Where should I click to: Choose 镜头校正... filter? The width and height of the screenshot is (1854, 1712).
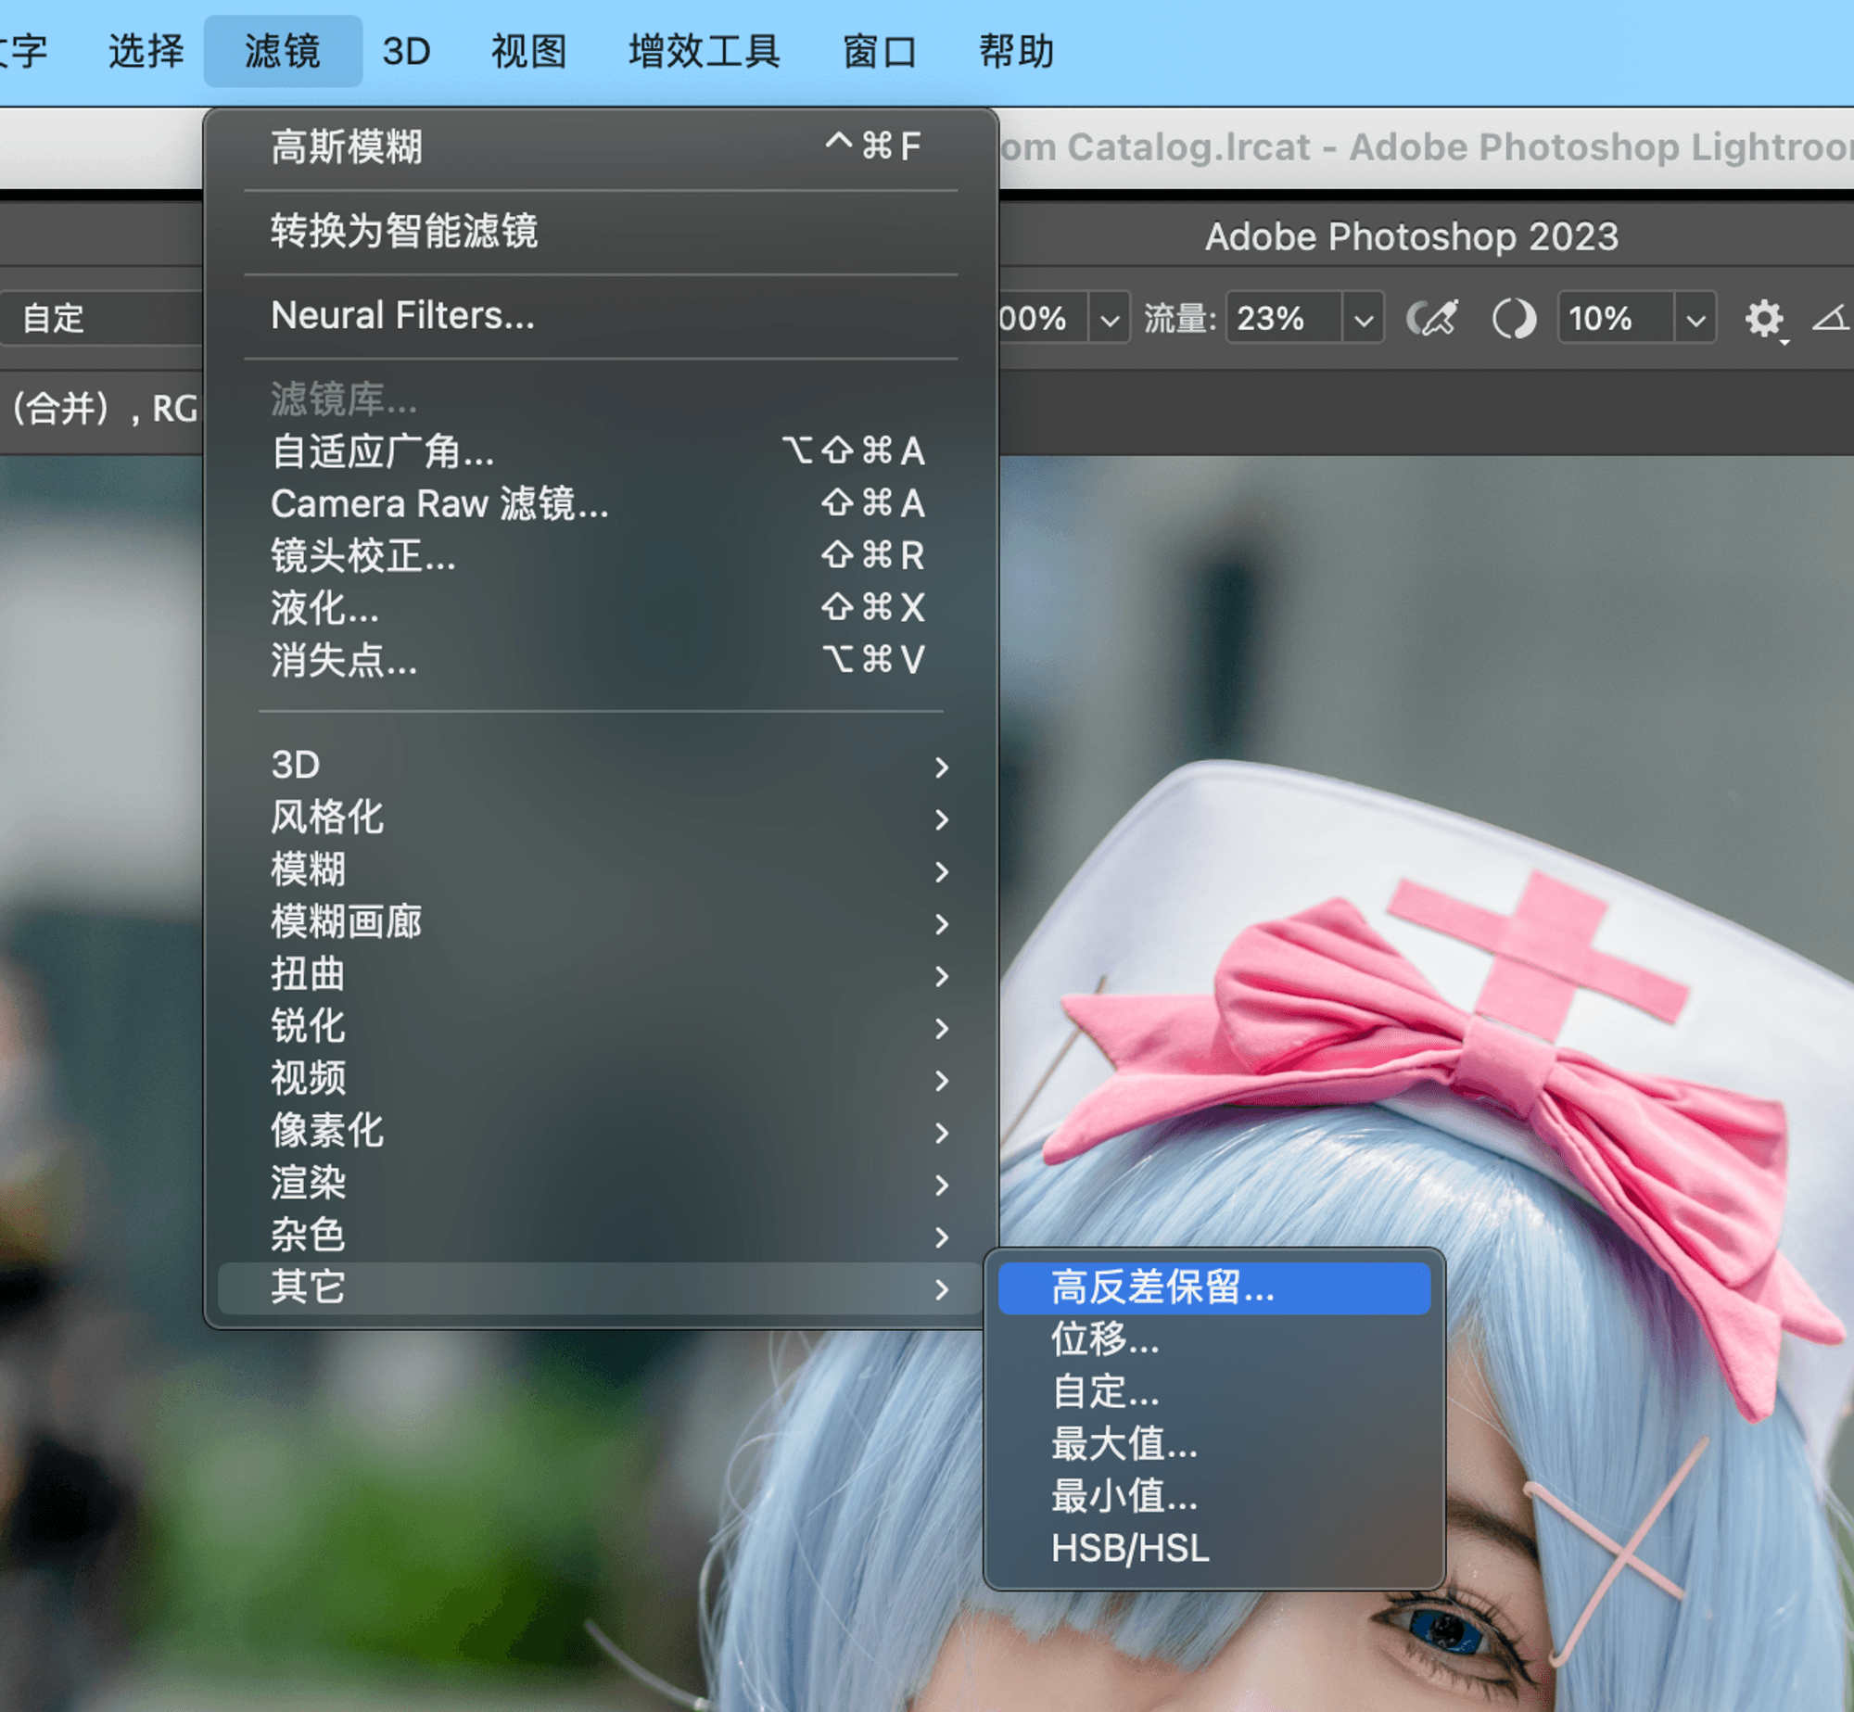(600, 556)
